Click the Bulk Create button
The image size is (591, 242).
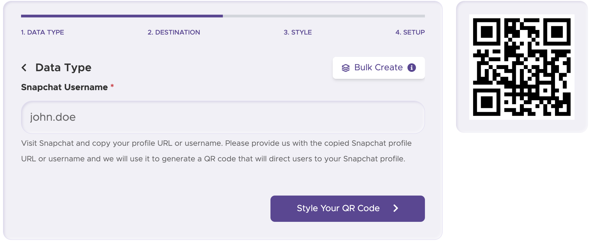click(x=379, y=68)
